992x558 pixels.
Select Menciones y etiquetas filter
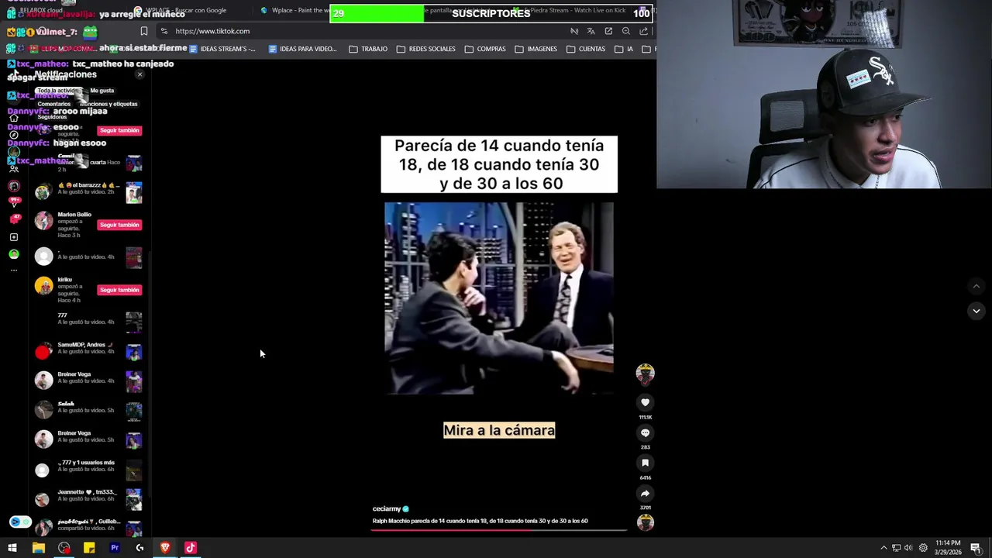(108, 104)
